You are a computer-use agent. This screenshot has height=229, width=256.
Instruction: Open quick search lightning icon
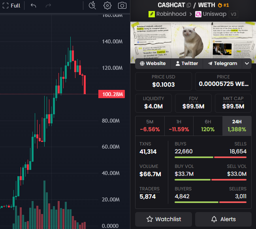(x=92, y=6)
